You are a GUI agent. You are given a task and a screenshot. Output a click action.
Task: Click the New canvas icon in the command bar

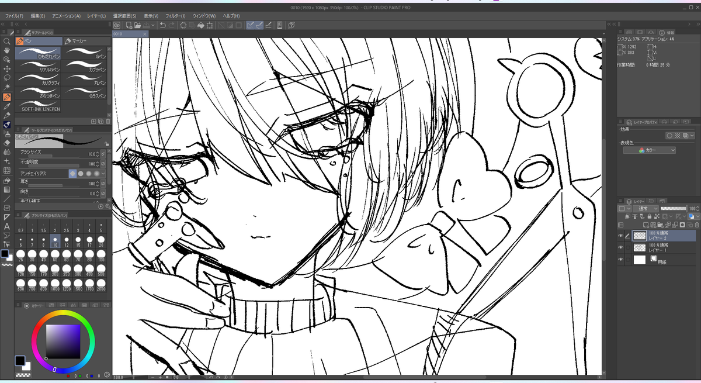pos(129,25)
